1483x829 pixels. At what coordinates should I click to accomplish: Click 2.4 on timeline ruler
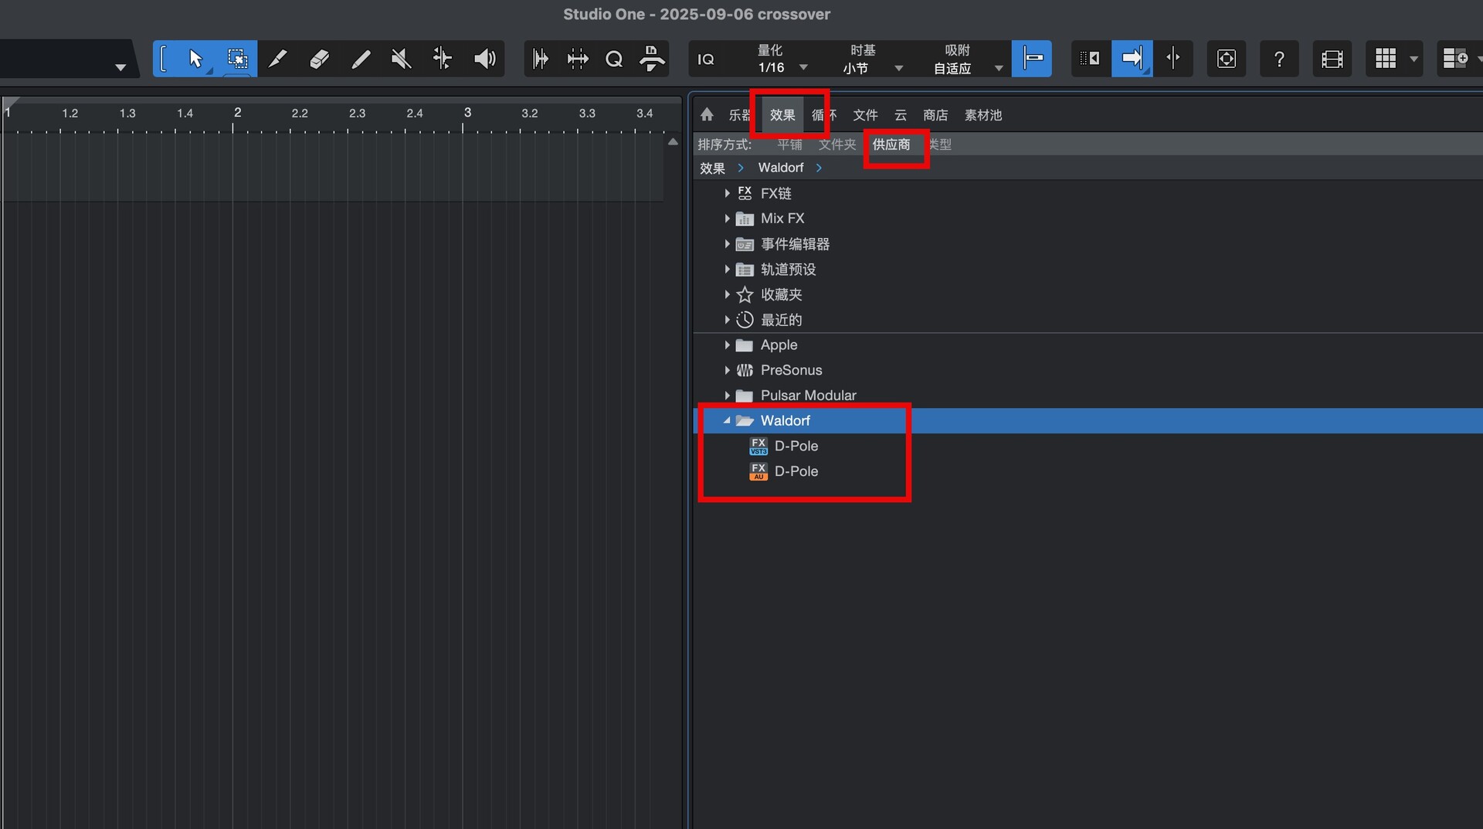[415, 114]
